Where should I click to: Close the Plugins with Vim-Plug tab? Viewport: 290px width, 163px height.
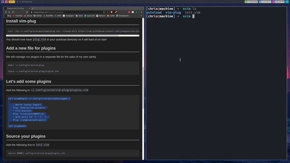tap(29, 9)
